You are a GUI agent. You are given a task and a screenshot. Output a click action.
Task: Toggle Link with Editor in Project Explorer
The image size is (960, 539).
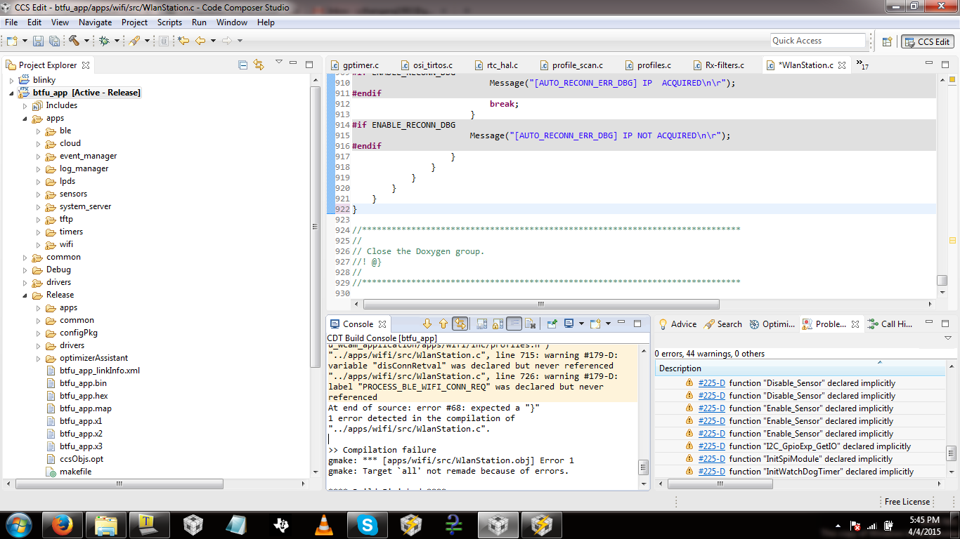[x=259, y=65]
